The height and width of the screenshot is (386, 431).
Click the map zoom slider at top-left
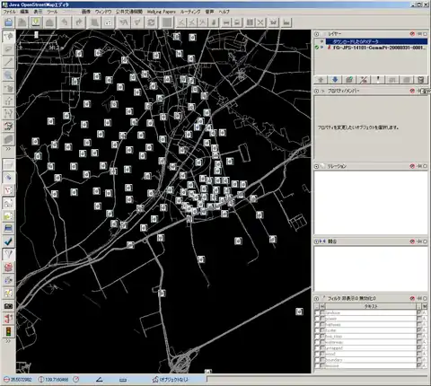tap(37, 35)
